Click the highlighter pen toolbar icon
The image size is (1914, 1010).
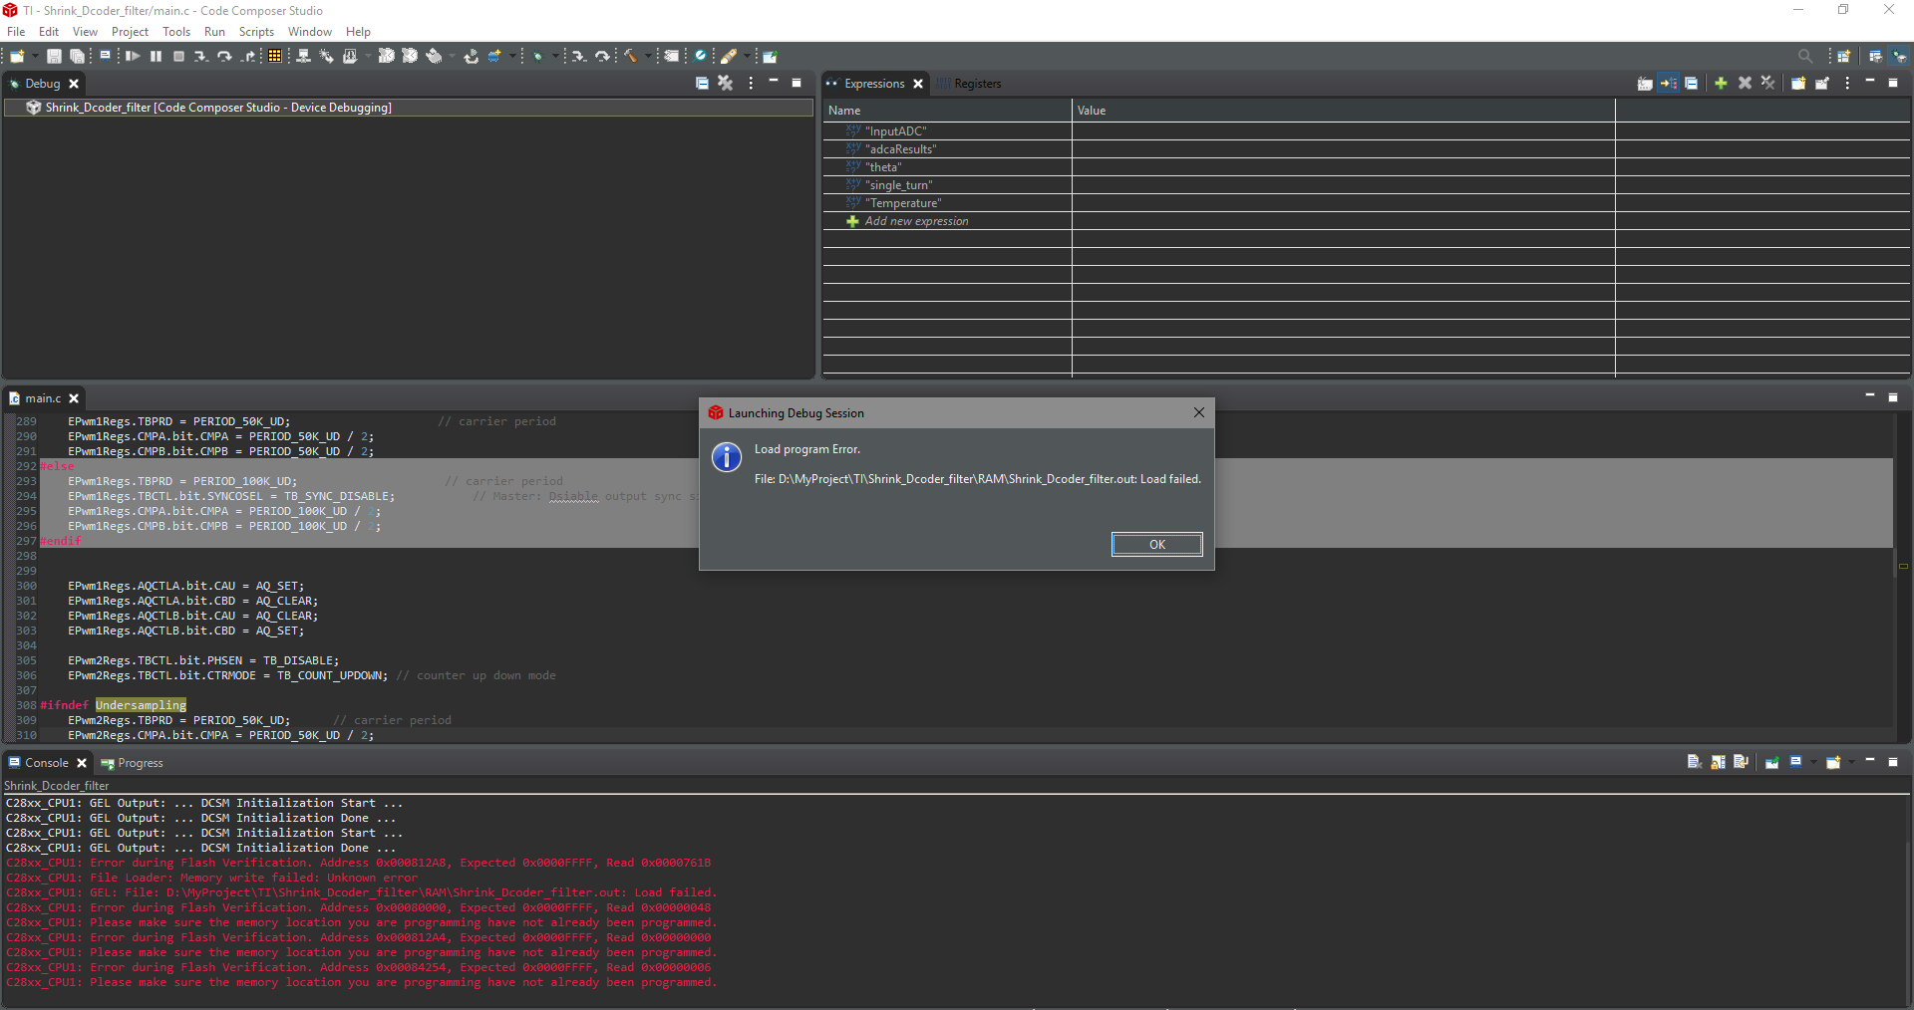[729, 57]
